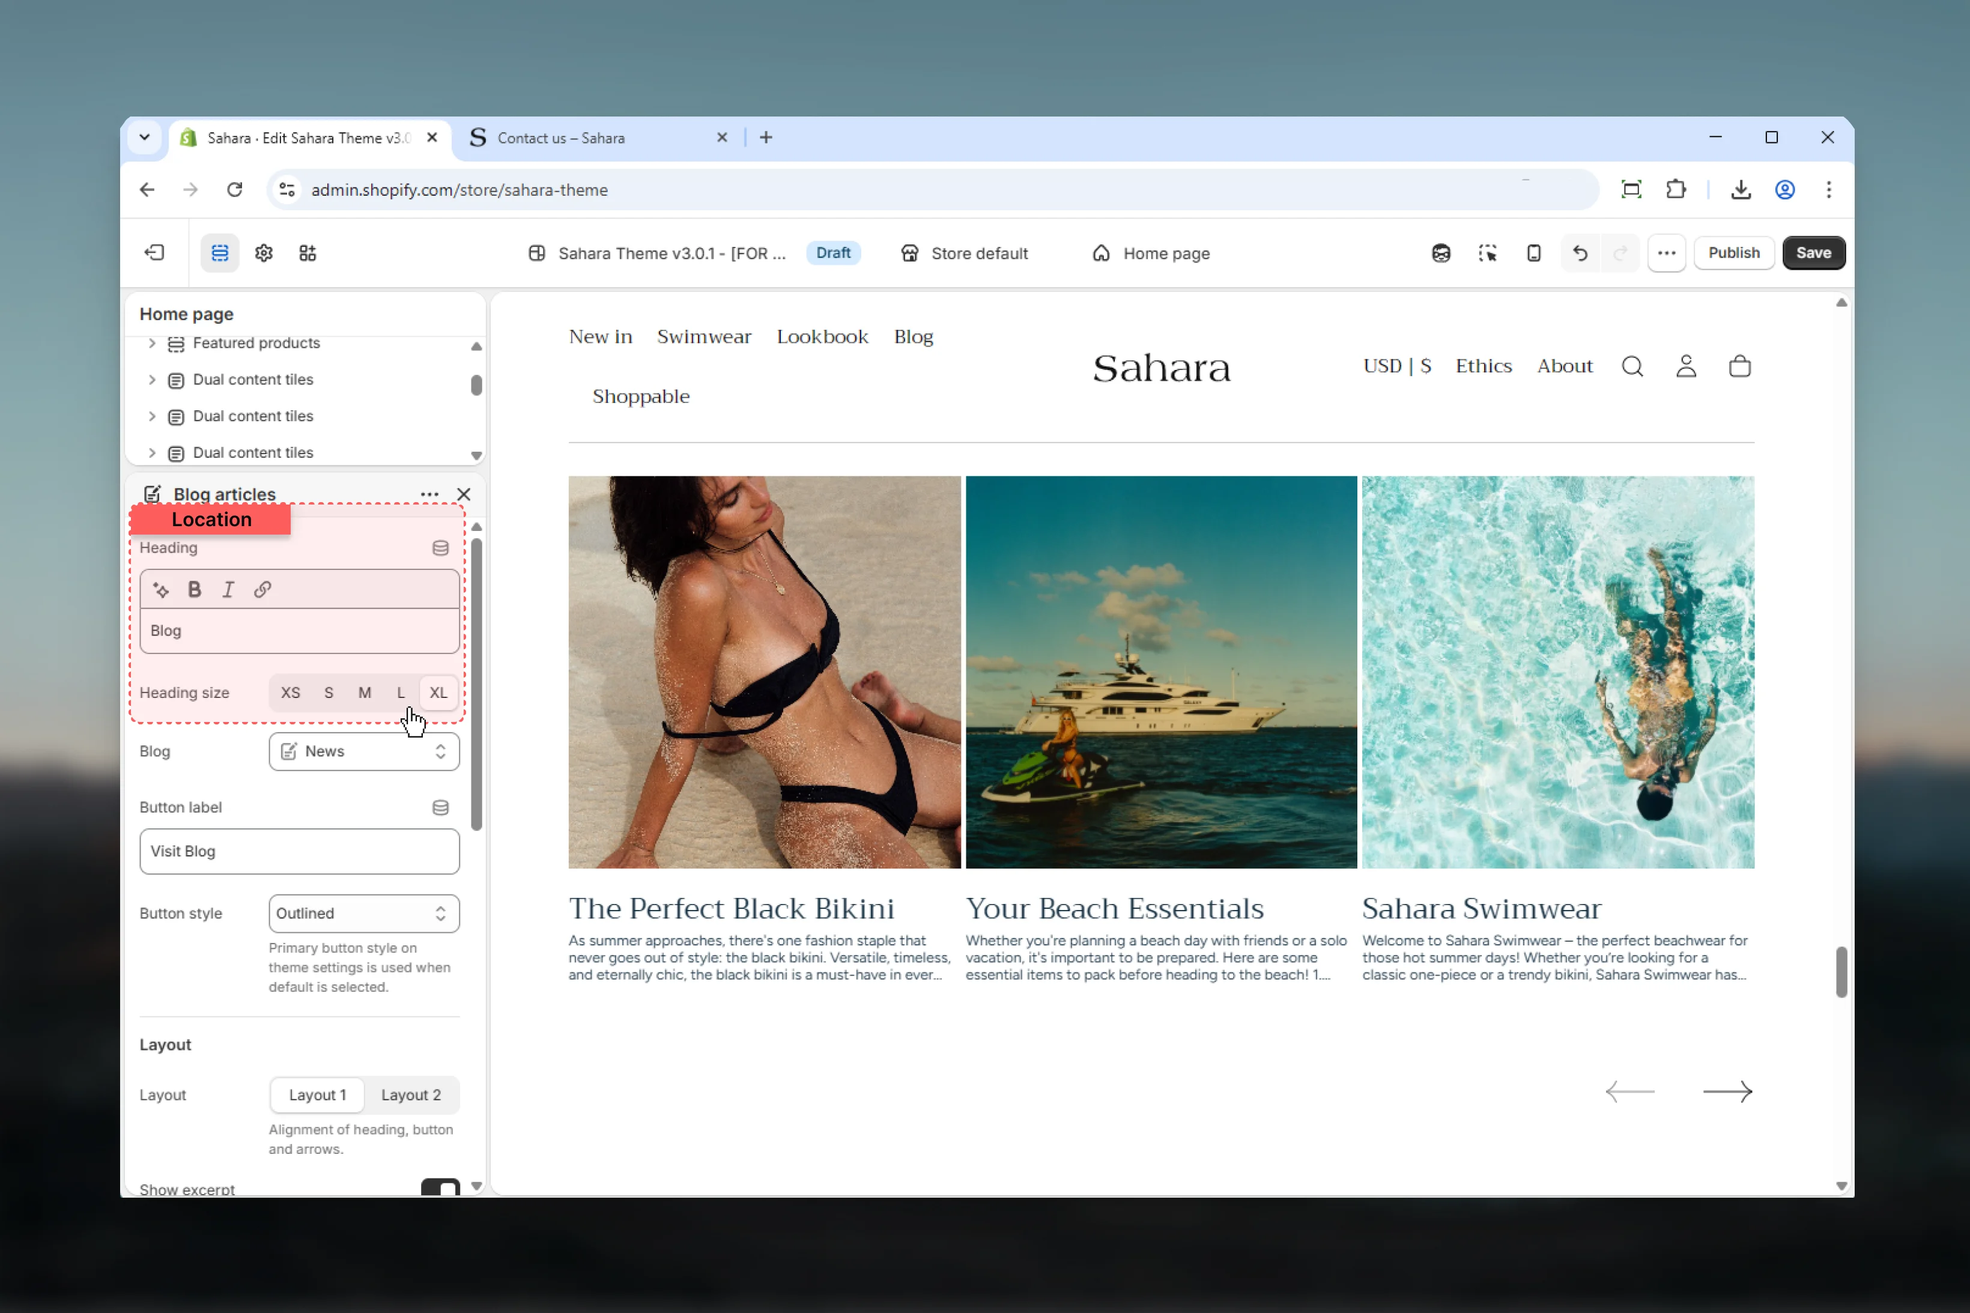Expand the second Dual content tiles section

tap(151, 416)
